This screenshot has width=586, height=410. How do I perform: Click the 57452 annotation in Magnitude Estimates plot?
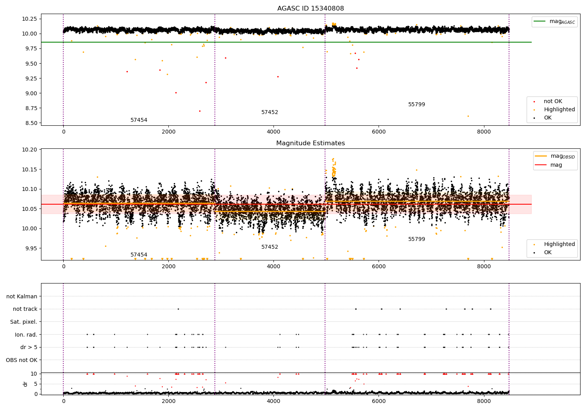pos(270,247)
